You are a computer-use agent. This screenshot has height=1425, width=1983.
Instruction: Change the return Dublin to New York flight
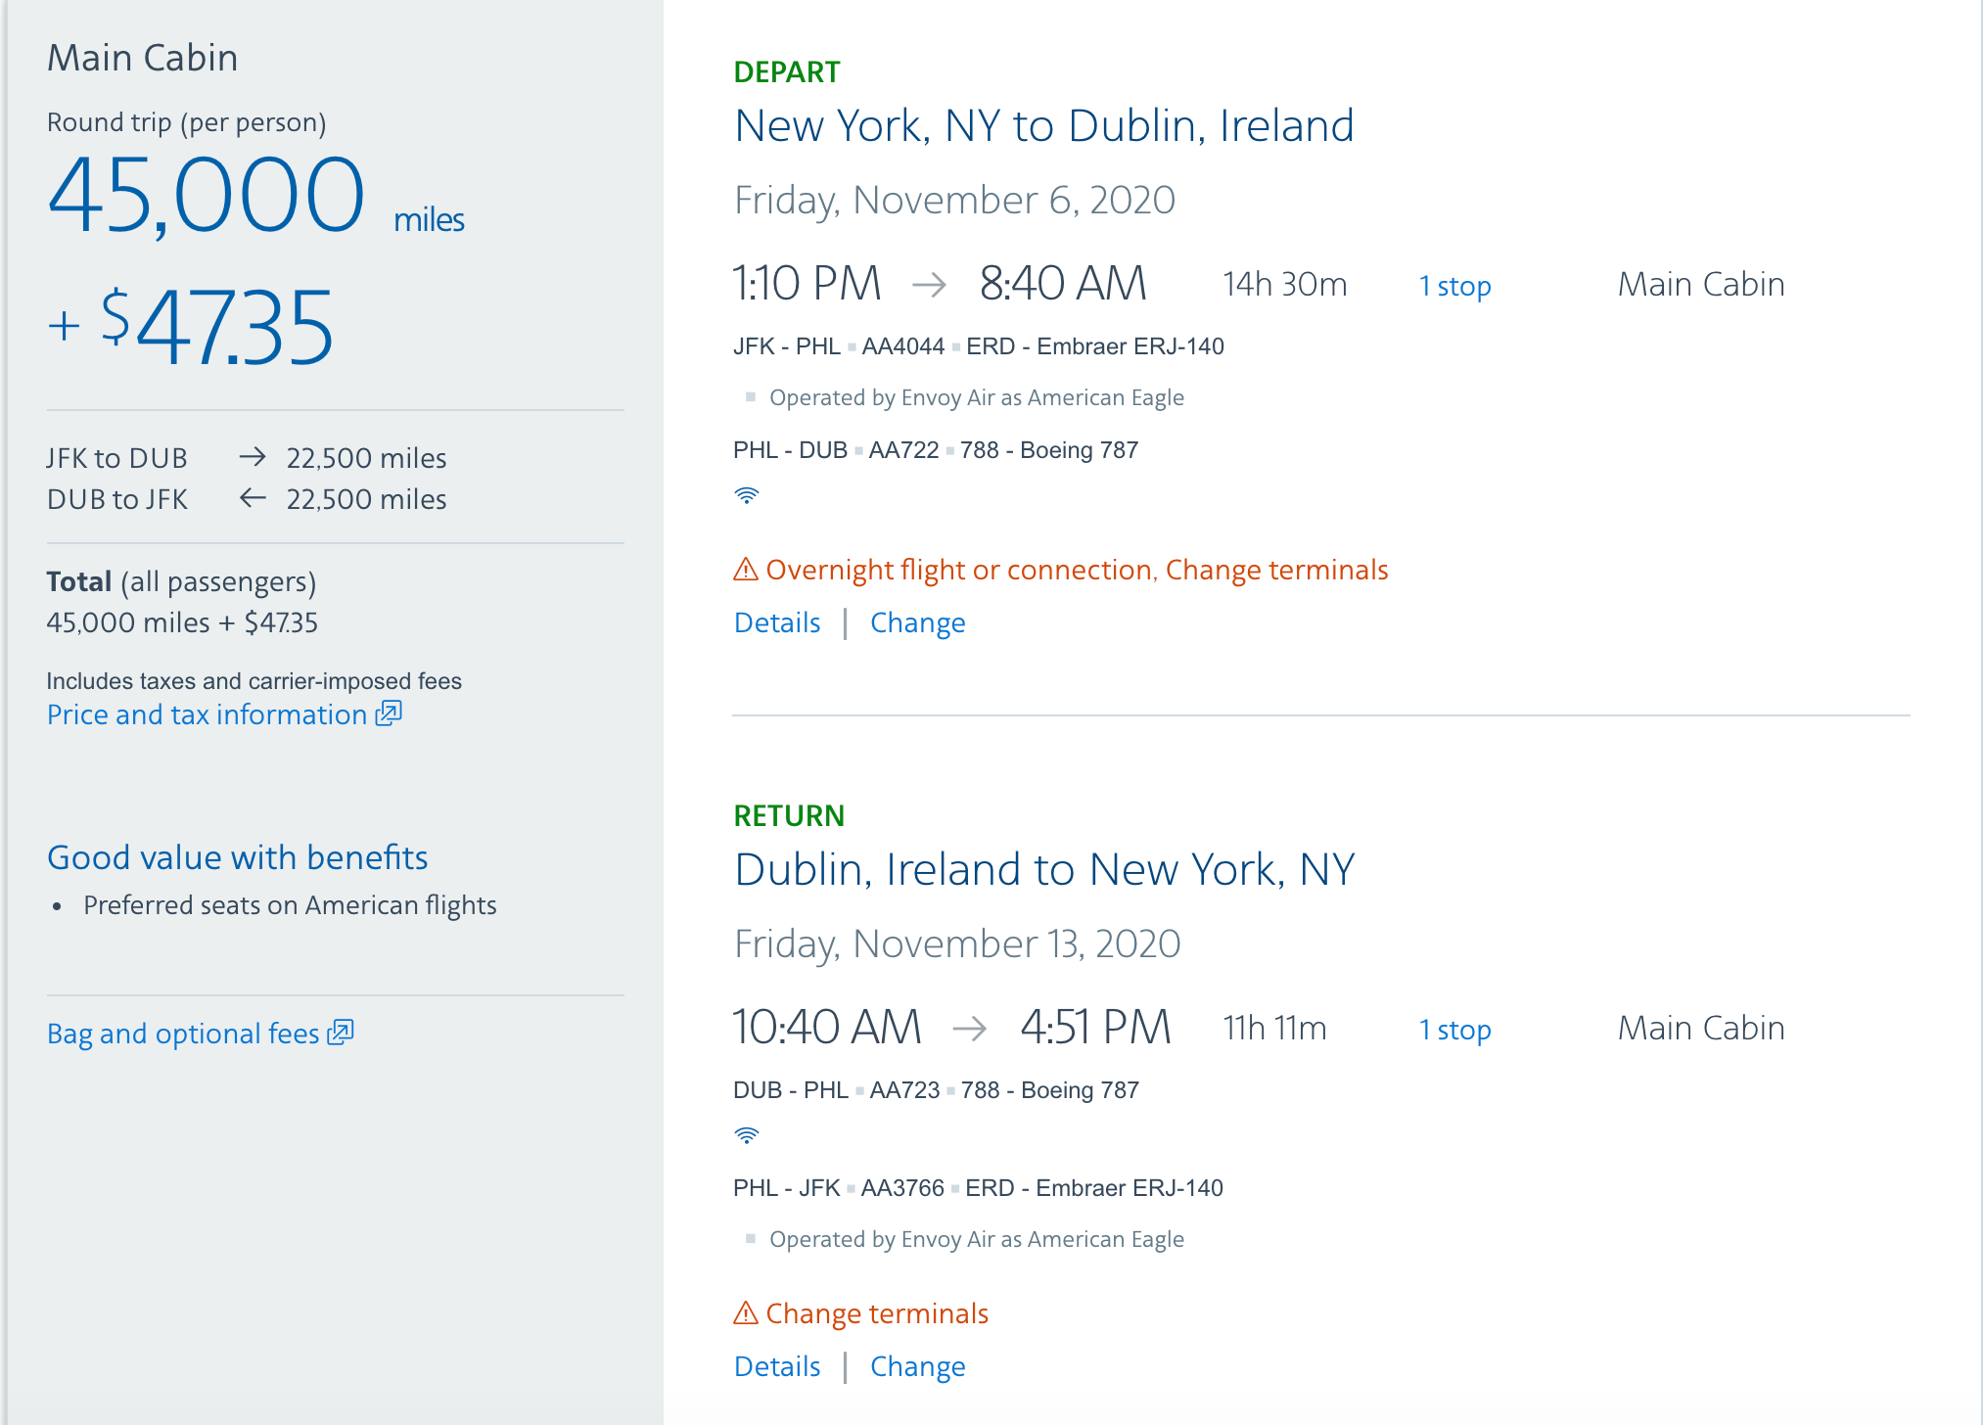(x=917, y=1367)
